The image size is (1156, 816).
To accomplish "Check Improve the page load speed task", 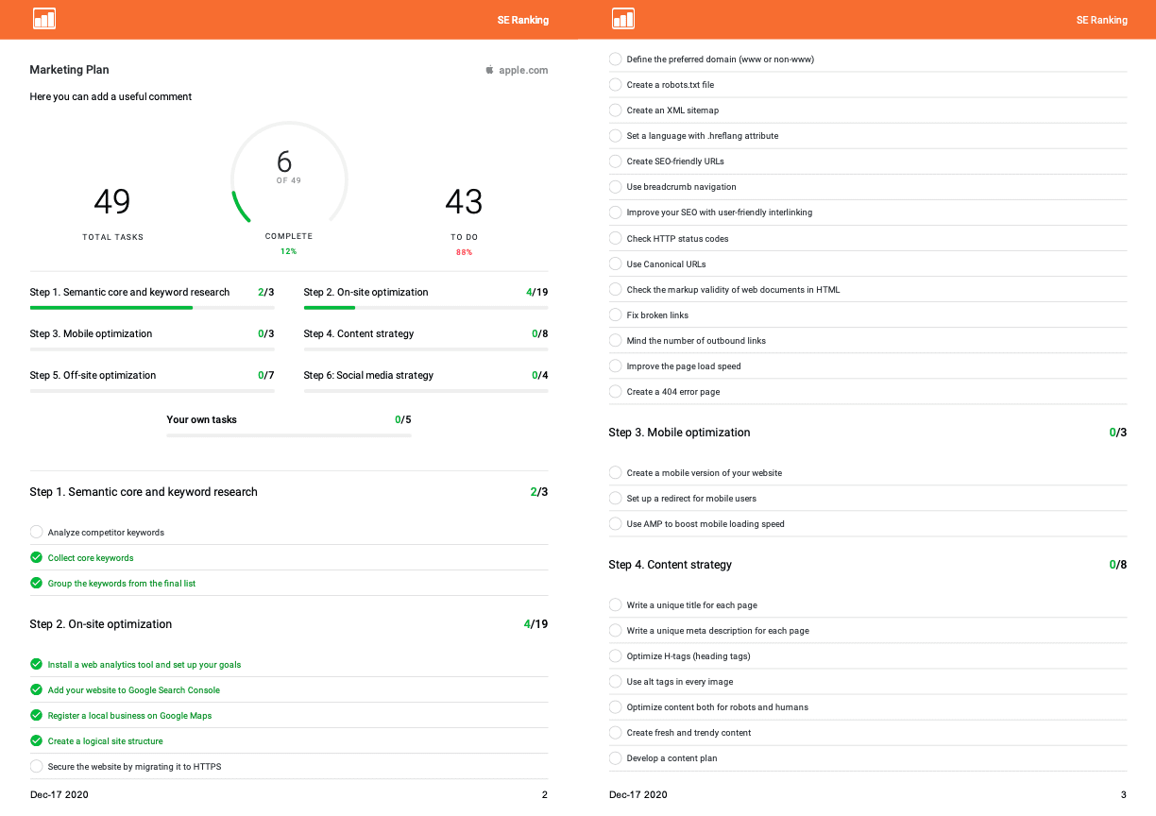I will point(616,365).
